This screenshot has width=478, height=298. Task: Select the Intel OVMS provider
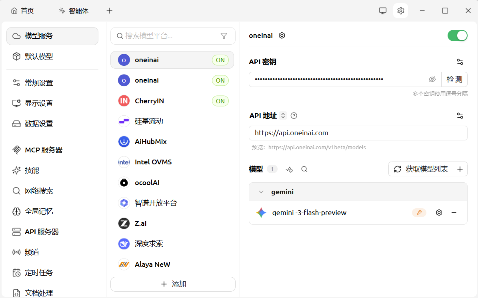tap(172, 162)
